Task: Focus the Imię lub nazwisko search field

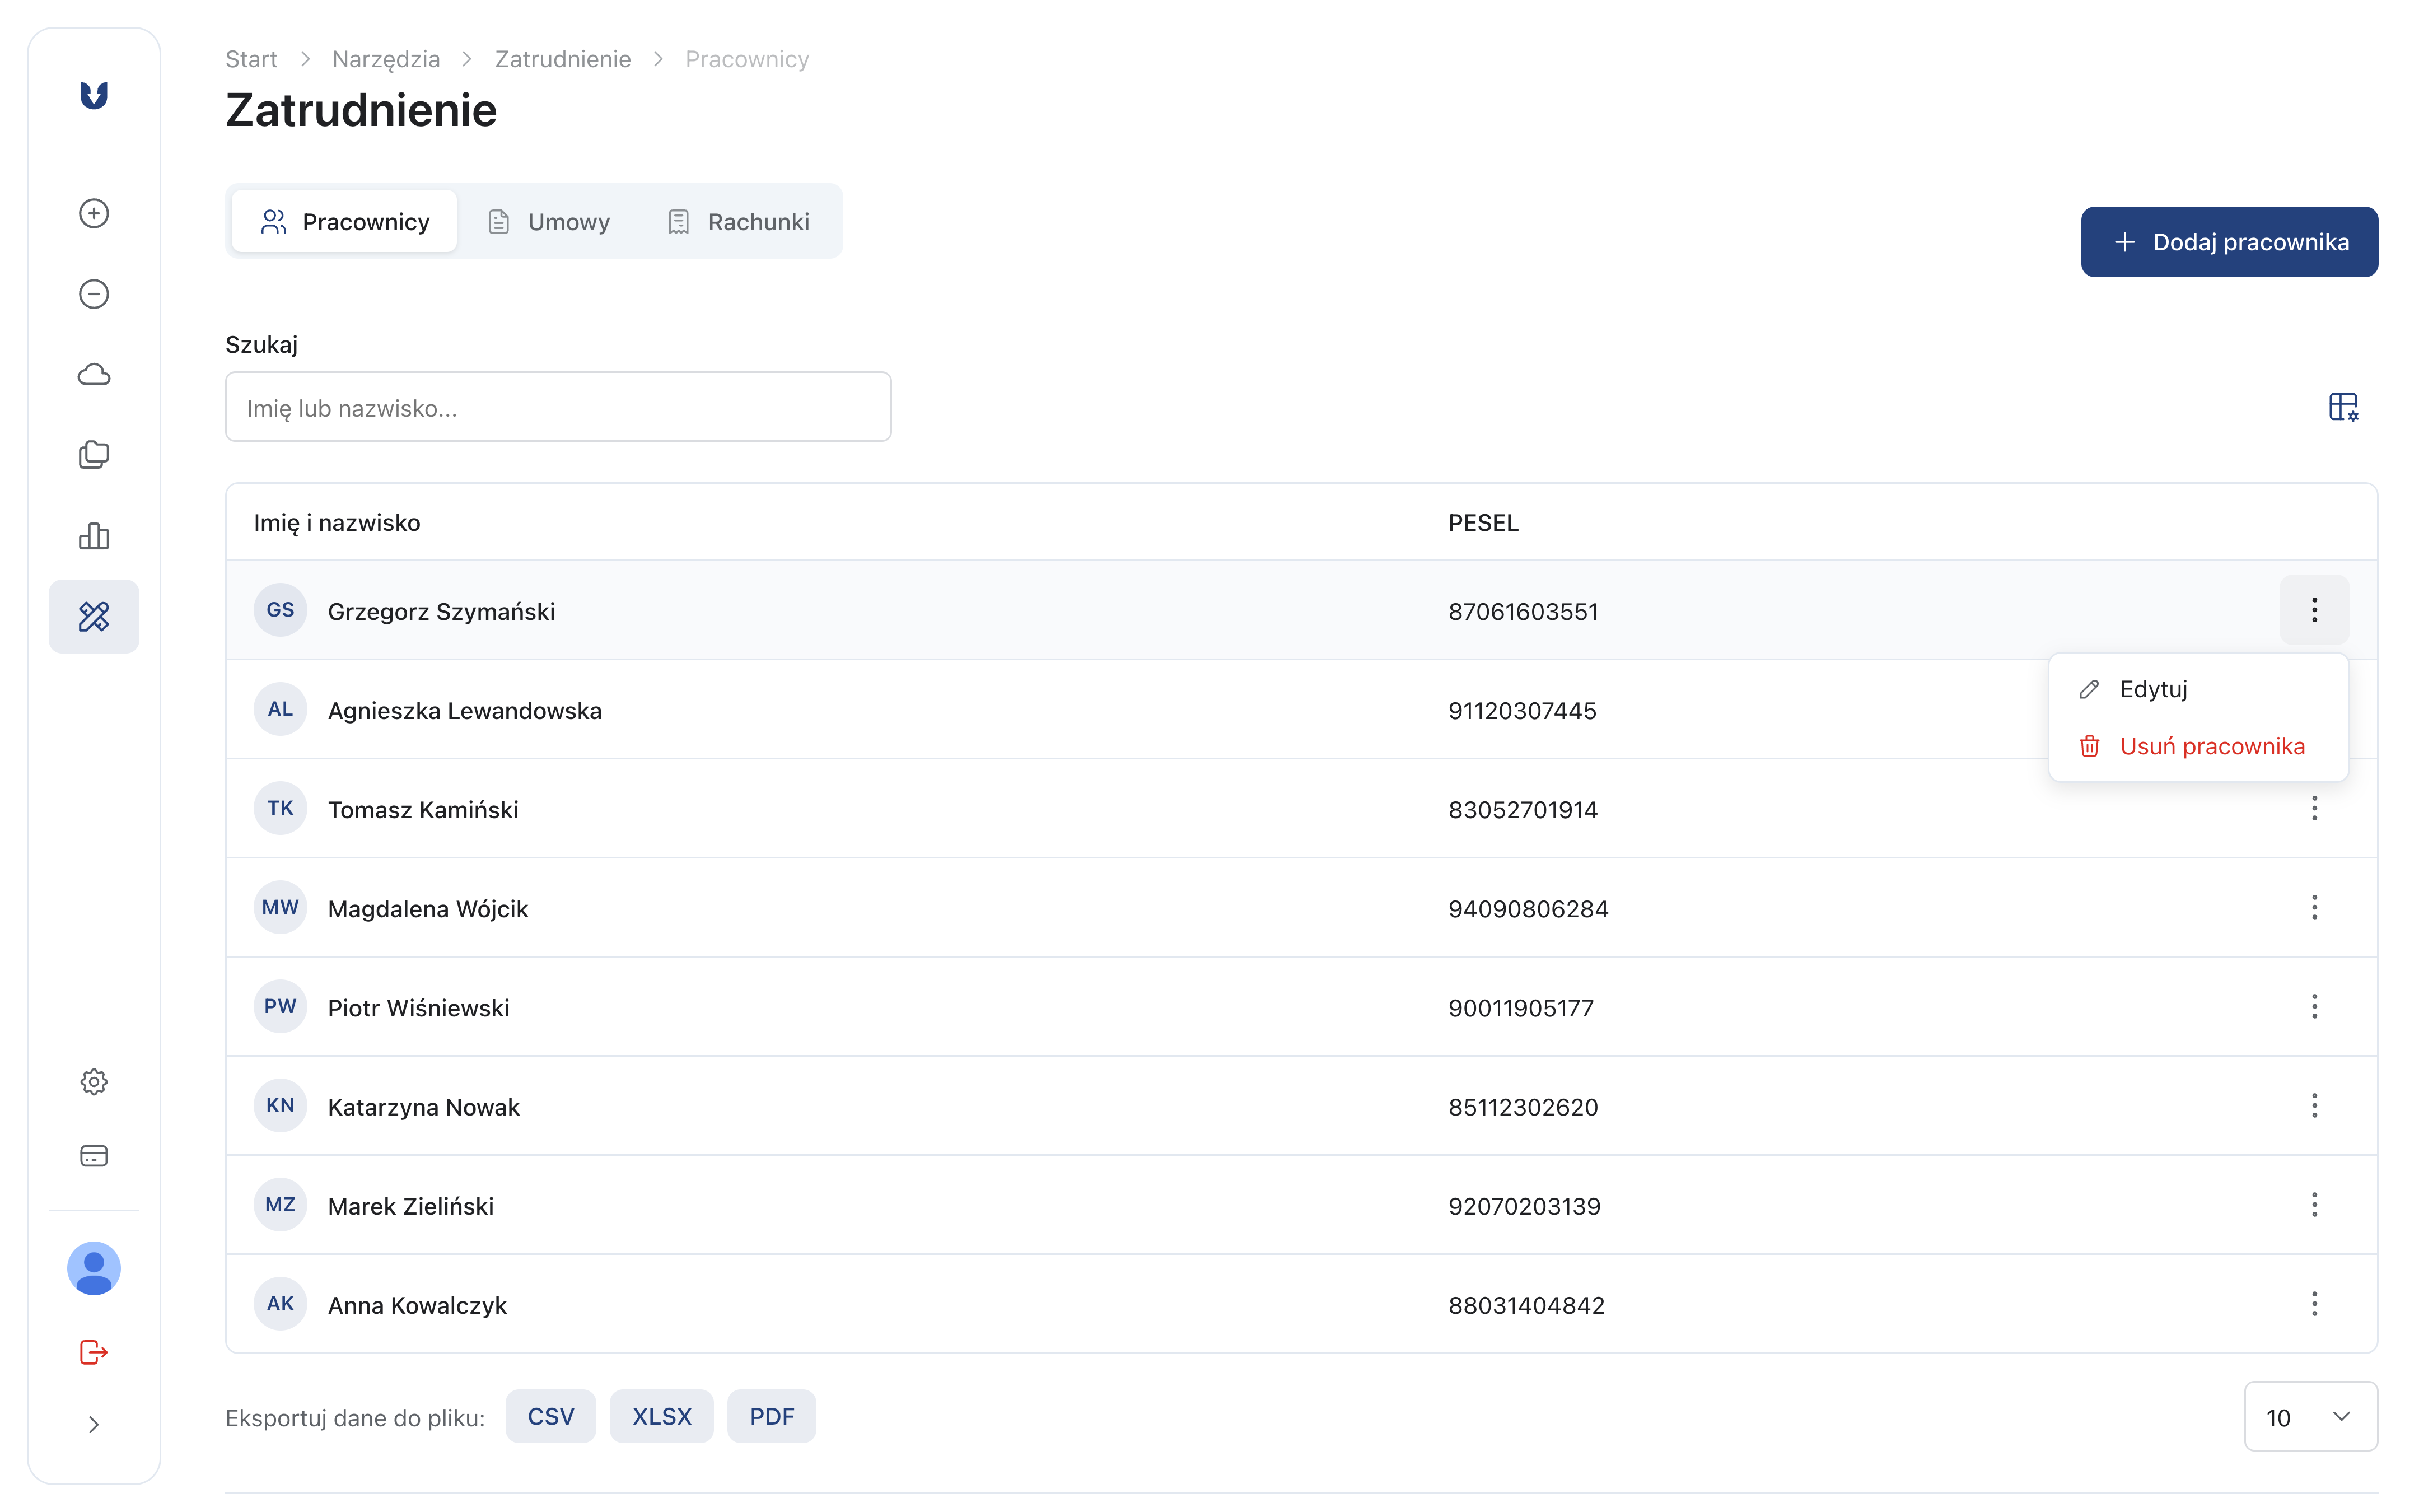Action: (558, 407)
